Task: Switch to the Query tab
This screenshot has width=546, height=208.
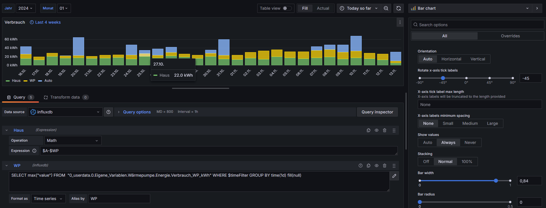Action: click(x=20, y=97)
